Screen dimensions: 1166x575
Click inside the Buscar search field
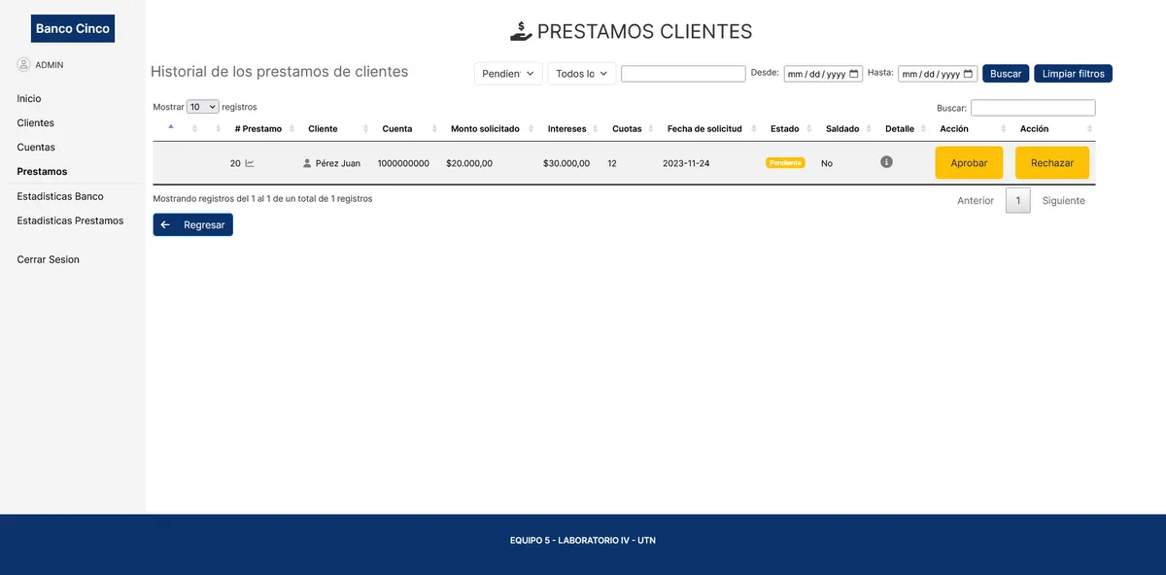coord(1033,107)
